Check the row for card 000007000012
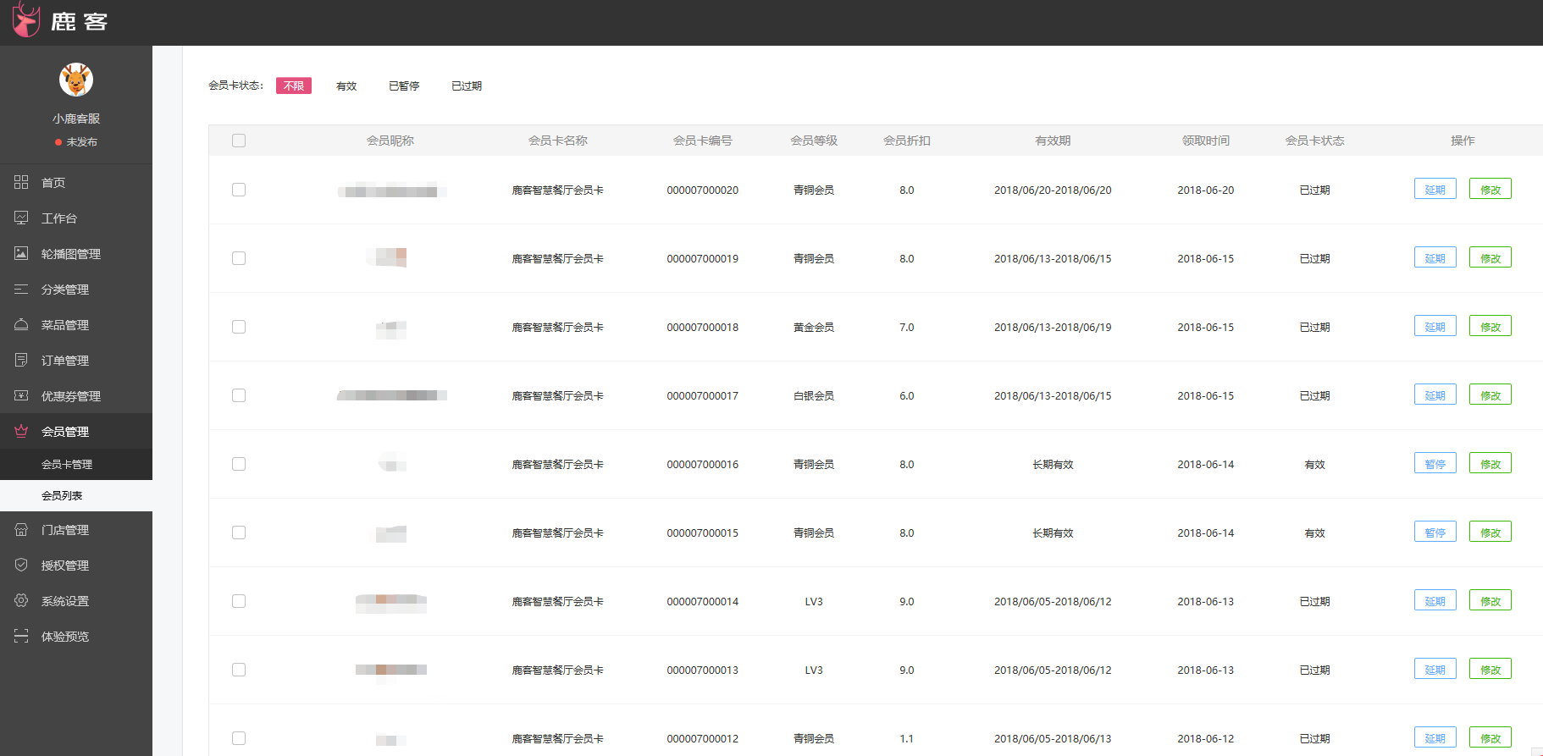The width and height of the screenshot is (1543, 756). click(x=239, y=738)
